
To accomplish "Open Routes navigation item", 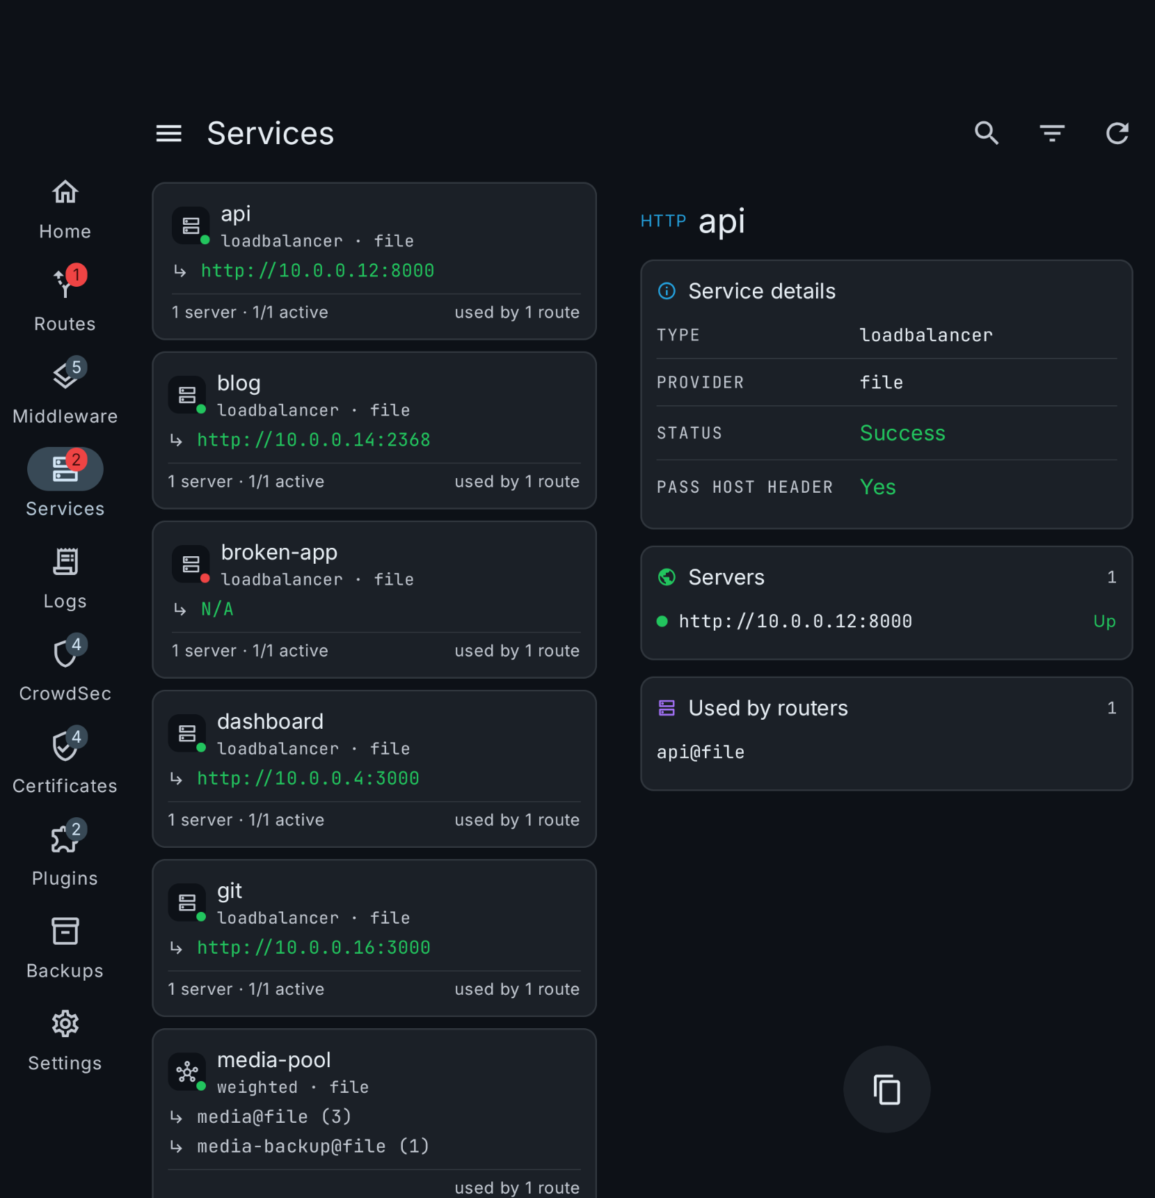I will tap(65, 300).
